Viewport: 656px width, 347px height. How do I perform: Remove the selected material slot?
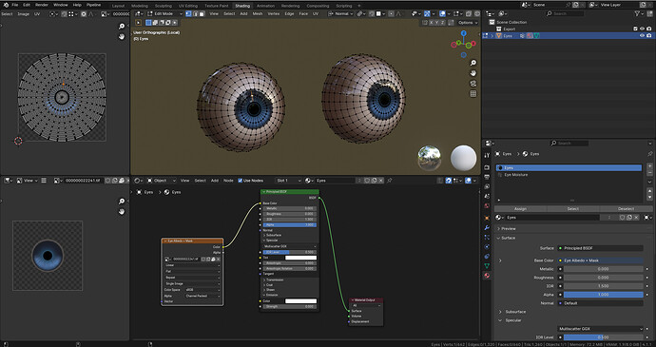click(x=649, y=172)
